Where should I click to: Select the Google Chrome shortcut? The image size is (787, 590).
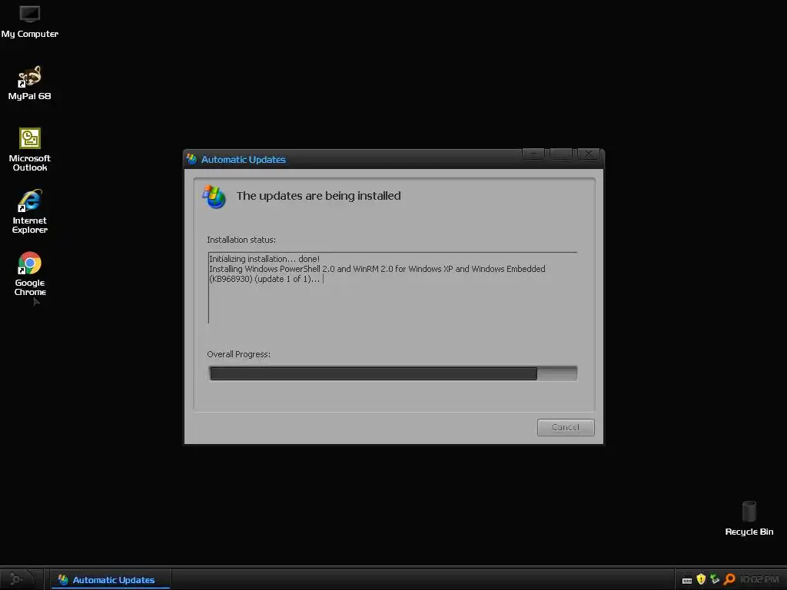30,274
